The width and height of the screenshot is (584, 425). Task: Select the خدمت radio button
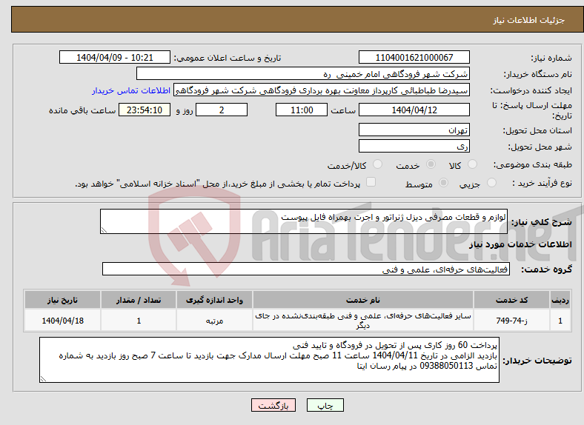point(431,164)
